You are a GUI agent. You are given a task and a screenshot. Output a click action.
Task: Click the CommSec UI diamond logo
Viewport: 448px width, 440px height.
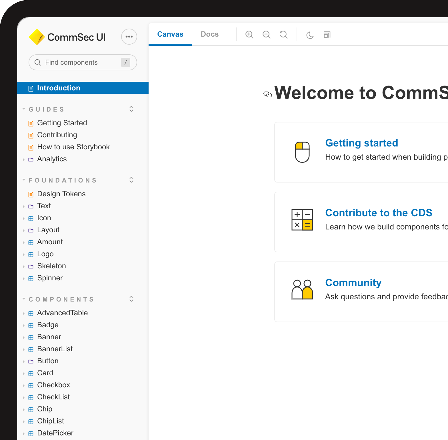pyautogui.click(x=37, y=37)
